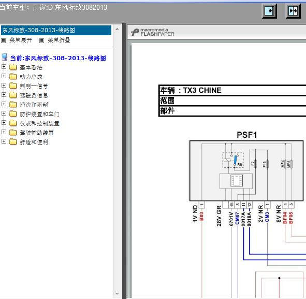This screenshot has width=306, height=299.
Task: Click the folder icon for 防护装置和车门
Action: click(x=13, y=114)
